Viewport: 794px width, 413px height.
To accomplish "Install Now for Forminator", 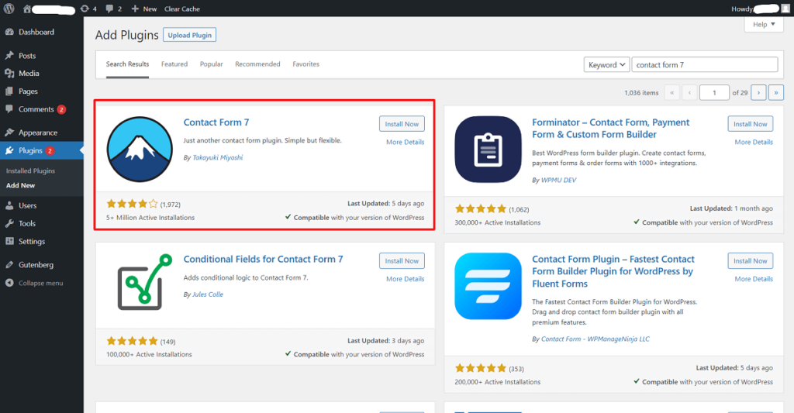I will click(750, 124).
